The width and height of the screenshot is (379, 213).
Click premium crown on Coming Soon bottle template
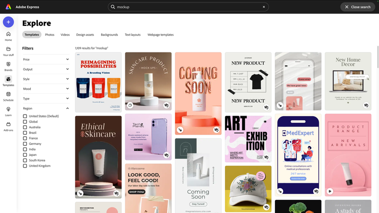coord(216,130)
